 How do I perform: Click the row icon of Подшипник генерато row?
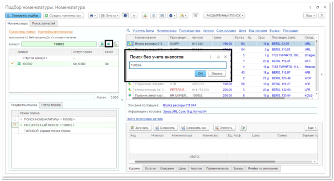pos(130,84)
